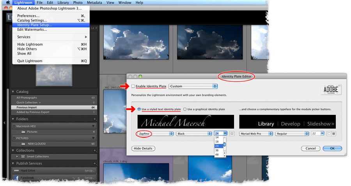Open Macintosh HD2 volume menu arrow
Screen dimensions: 351x186
(93, 126)
